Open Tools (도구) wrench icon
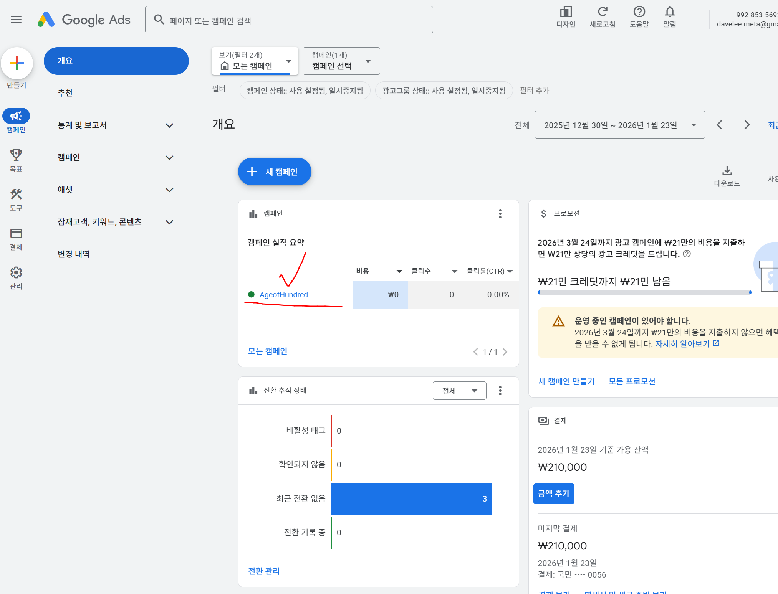Image resolution: width=778 pixels, height=594 pixels. pyautogui.click(x=16, y=195)
